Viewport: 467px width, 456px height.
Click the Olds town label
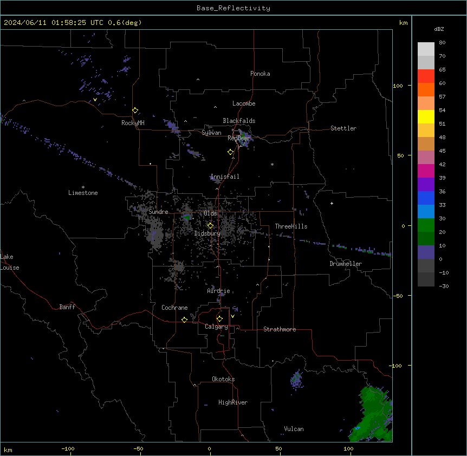[210, 213]
